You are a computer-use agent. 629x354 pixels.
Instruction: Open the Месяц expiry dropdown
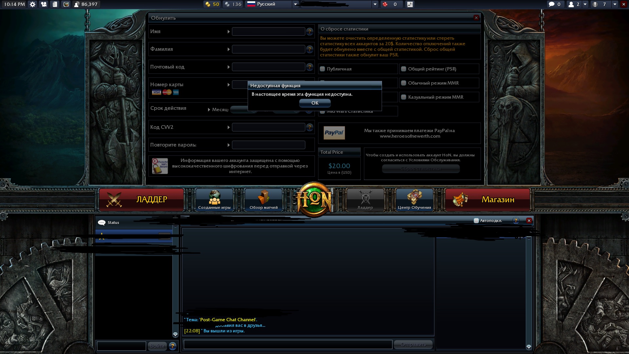[x=239, y=109]
